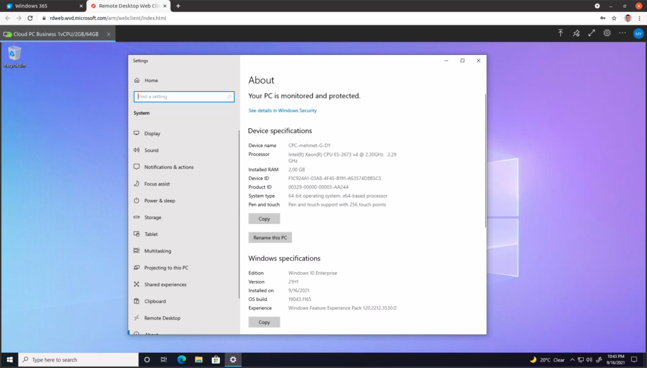Screen dimensions: 647x368
Task: Select the Remote Desktop Web Client browser tab
Action: [x=128, y=6]
